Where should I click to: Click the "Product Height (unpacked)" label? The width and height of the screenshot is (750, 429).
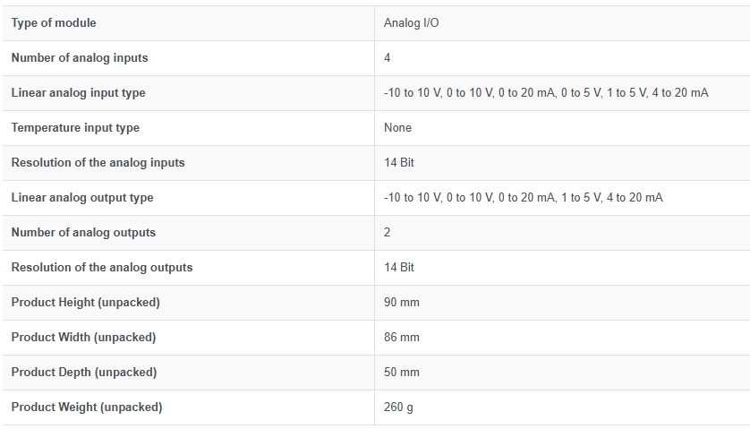pyautogui.click(x=86, y=303)
